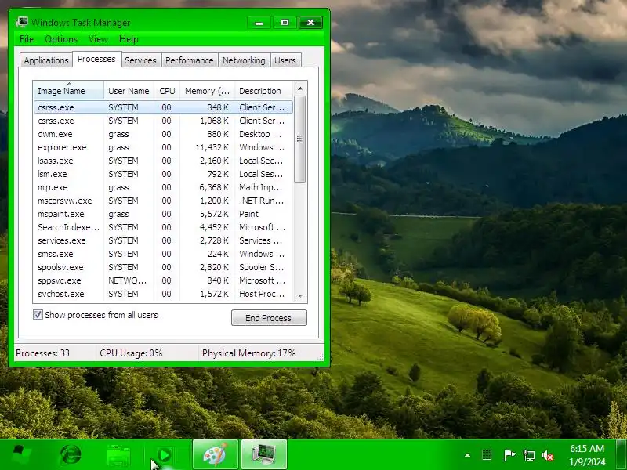
Task: Click the process list scroll down arrow
Action: pos(300,296)
